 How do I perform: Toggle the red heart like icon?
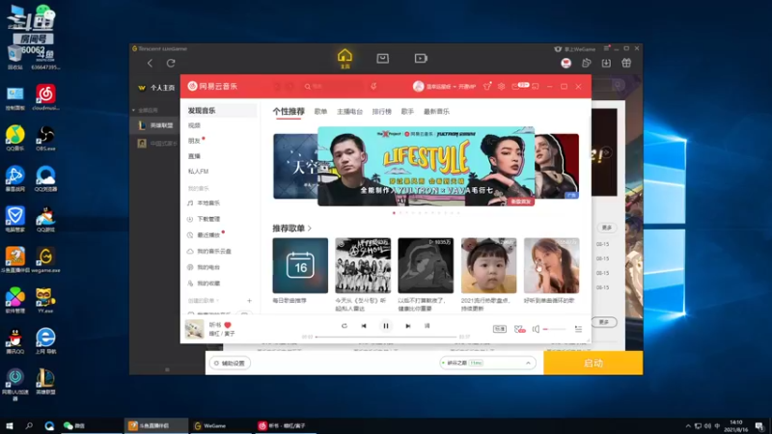coord(228,325)
